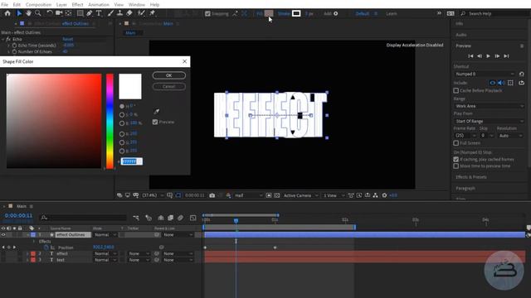
Task: Select the Hand tool
Action: coord(28,13)
